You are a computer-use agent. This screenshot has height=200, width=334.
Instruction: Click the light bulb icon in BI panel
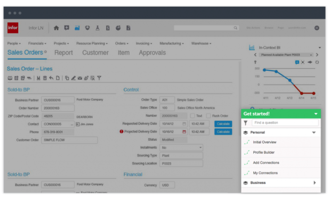click(255, 62)
